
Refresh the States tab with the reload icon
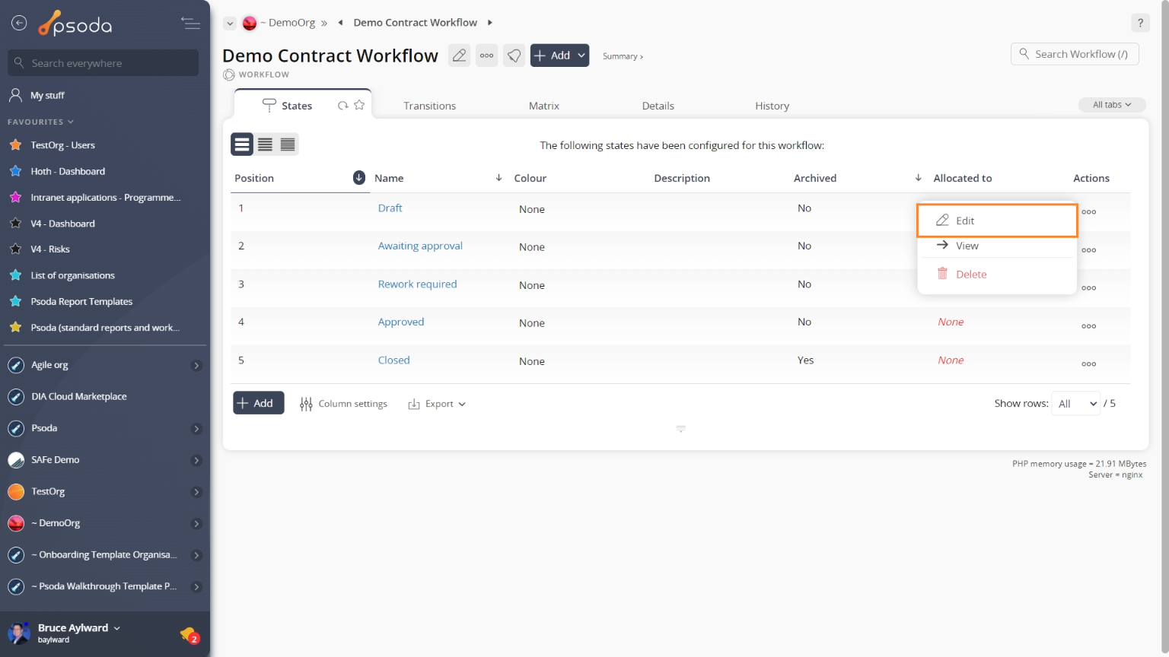(343, 106)
